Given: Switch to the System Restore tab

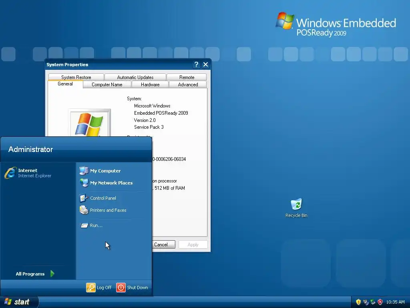Looking at the screenshot, I should point(76,77).
